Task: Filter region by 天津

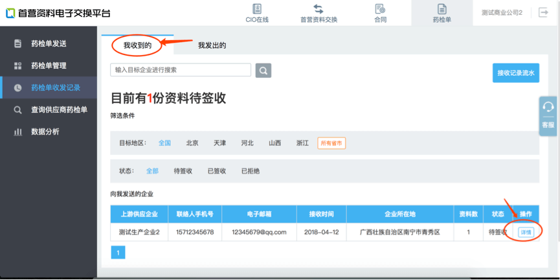Action: point(219,143)
